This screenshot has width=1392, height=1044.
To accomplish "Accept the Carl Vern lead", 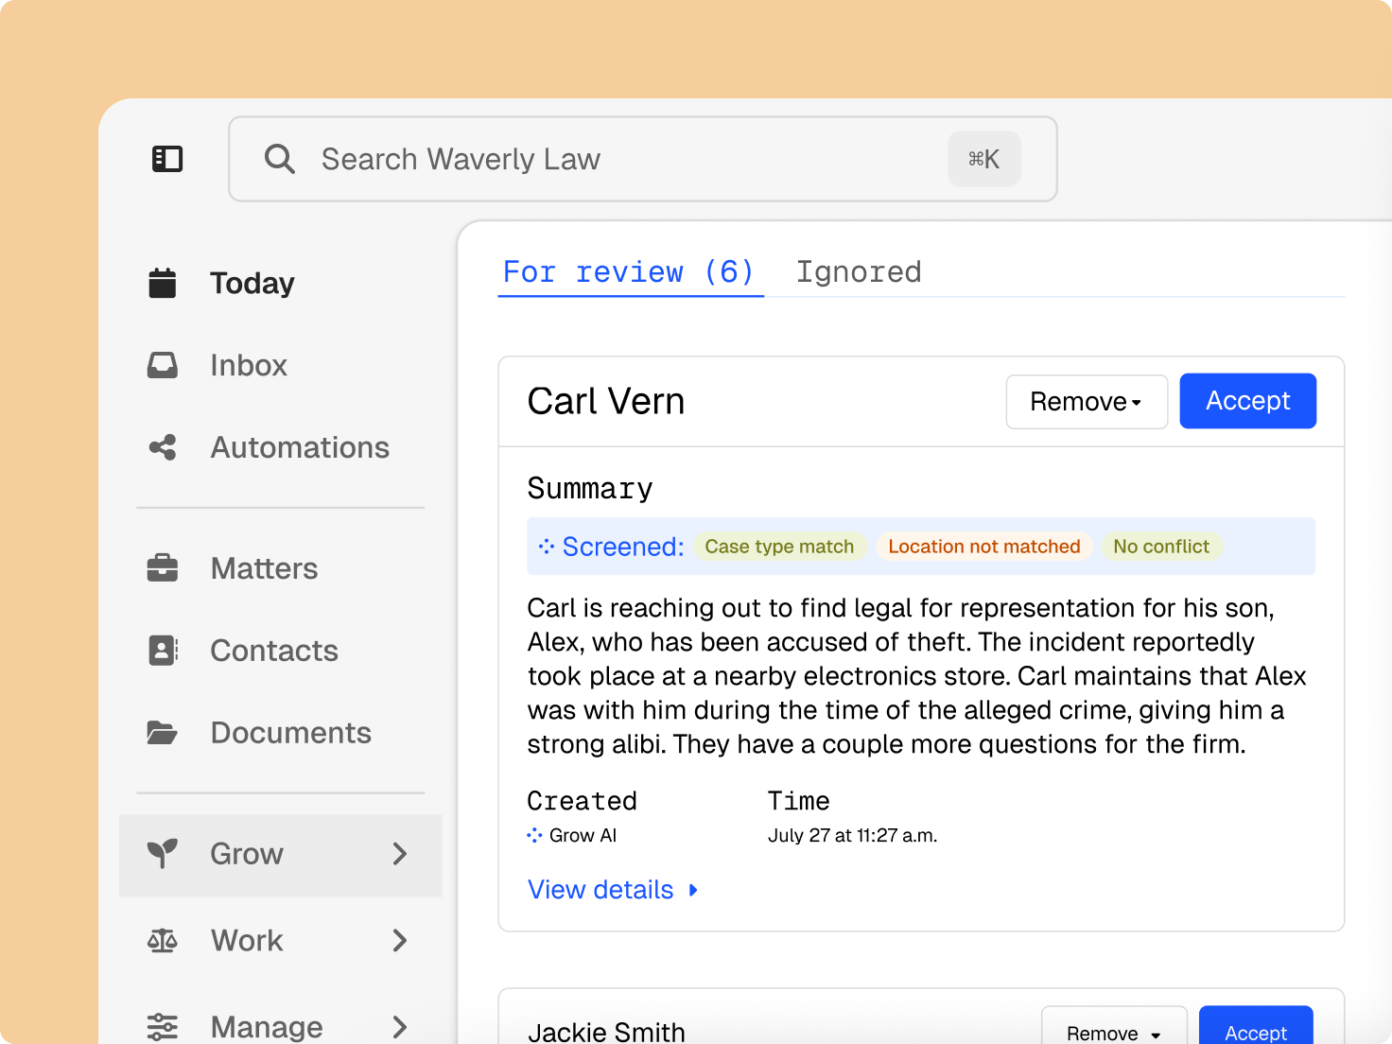I will click(1247, 401).
